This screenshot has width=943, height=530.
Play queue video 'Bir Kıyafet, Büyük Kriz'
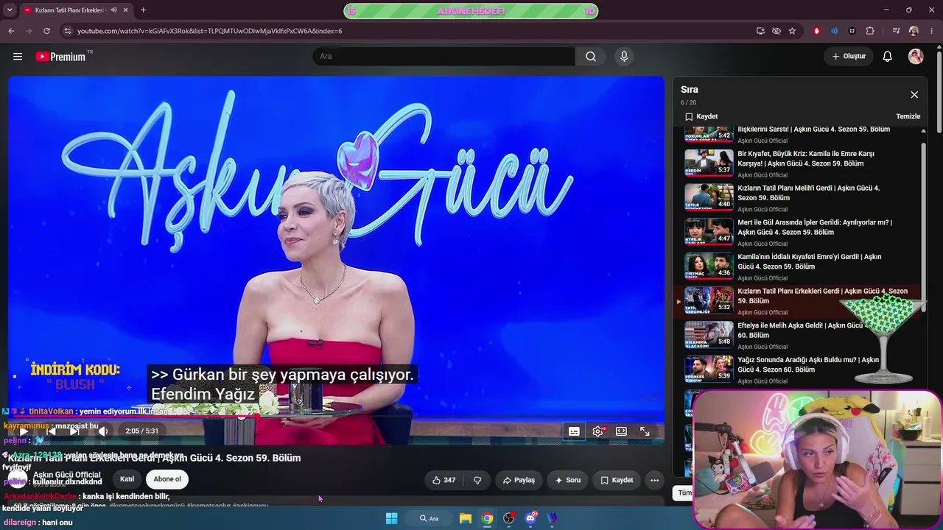click(800, 164)
